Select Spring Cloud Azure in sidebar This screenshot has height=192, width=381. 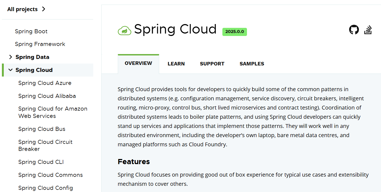click(x=45, y=83)
